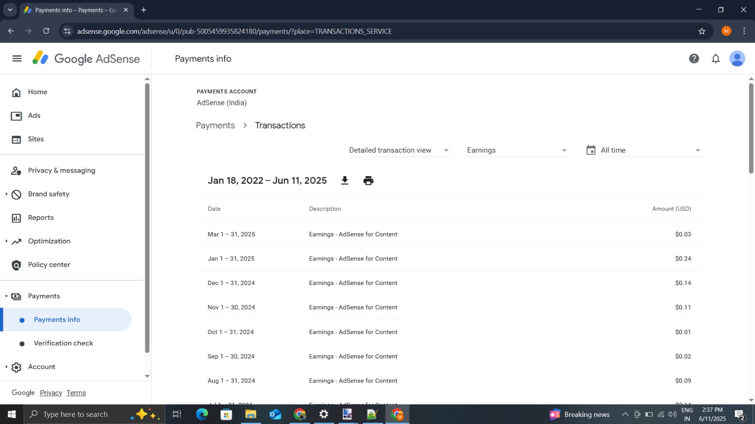The height and width of the screenshot is (424, 755).
Task: Click the Optimization trend icon
Action: point(17,241)
